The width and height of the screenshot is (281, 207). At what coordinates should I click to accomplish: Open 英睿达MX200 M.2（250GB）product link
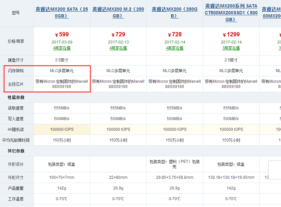point(118,13)
